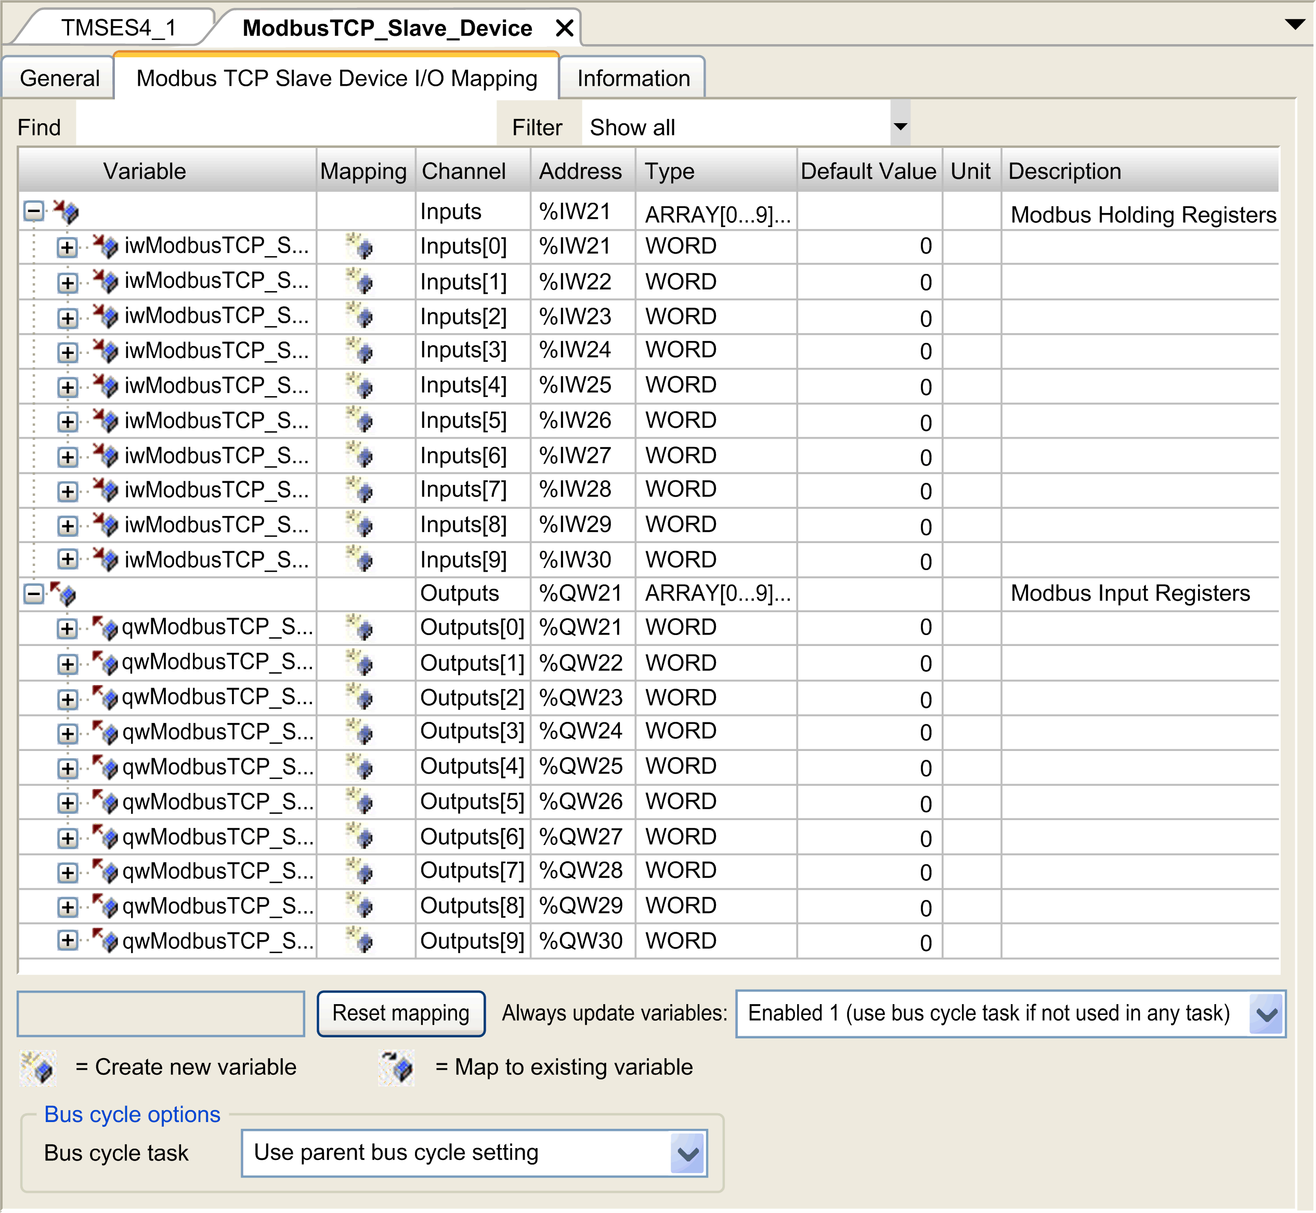Click inside the Find input field
The width and height of the screenshot is (1316, 1213).
tap(282, 126)
